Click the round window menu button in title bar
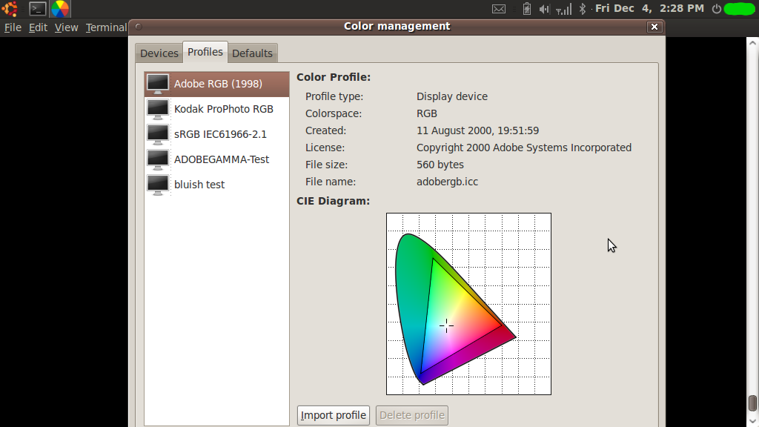The image size is (759, 427). (139, 27)
